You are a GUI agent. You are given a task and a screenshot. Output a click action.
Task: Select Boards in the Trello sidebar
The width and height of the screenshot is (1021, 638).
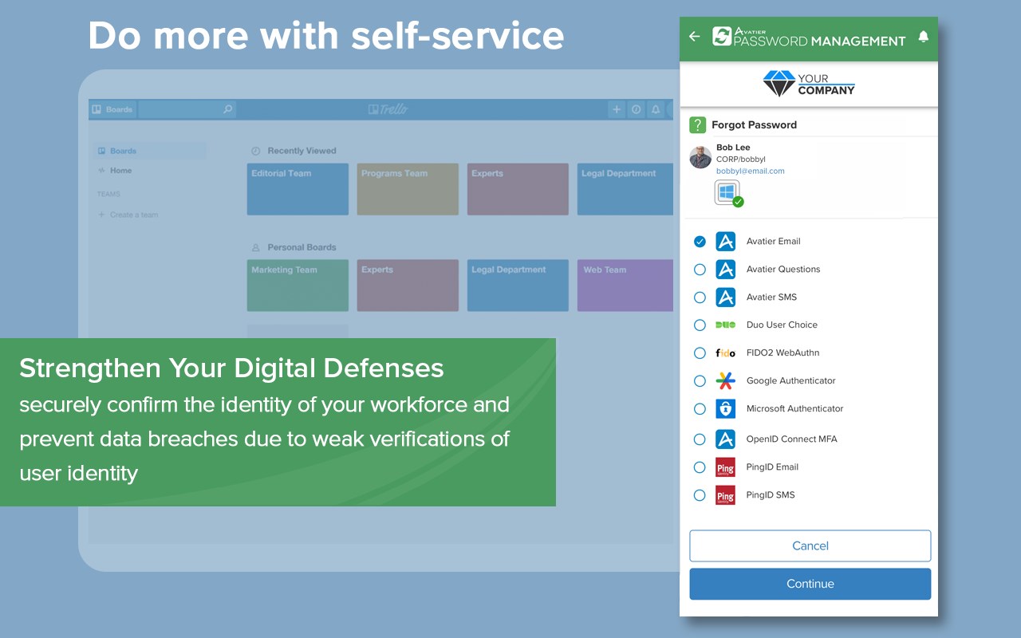pyautogui.click(x=149, y=151)
